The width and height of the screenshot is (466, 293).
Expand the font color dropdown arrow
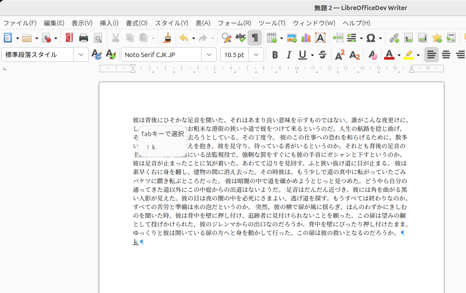[x=399, y=55]
